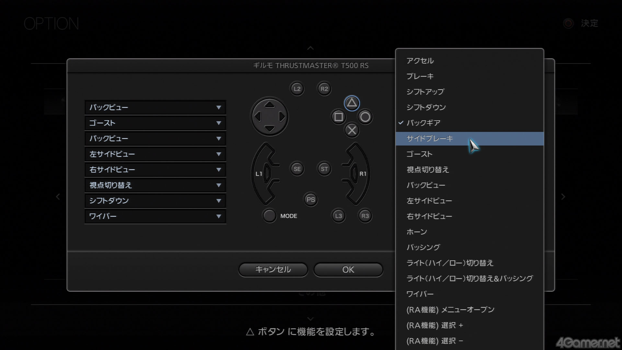Open the 左サイドビュー assignment dropdown
The image size is (622, 350).
[x=155, y=154]
